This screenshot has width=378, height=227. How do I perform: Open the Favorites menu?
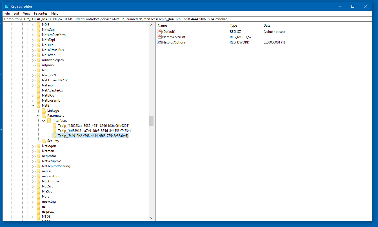(41, 13)
